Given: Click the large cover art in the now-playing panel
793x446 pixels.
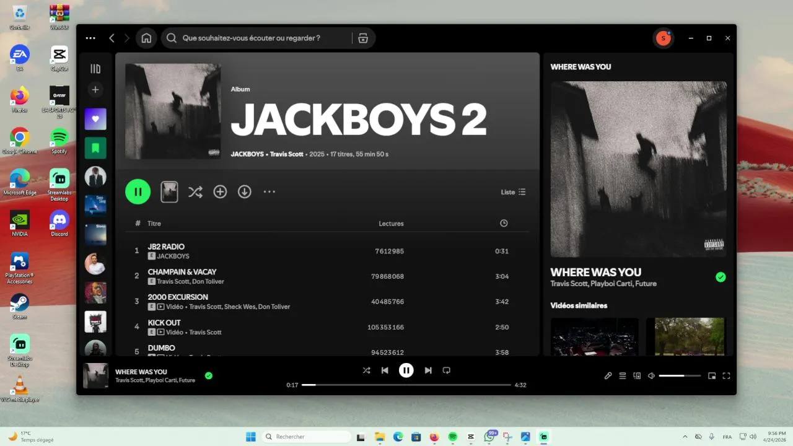Looking at the screenshot, I should tap(639, 169).
